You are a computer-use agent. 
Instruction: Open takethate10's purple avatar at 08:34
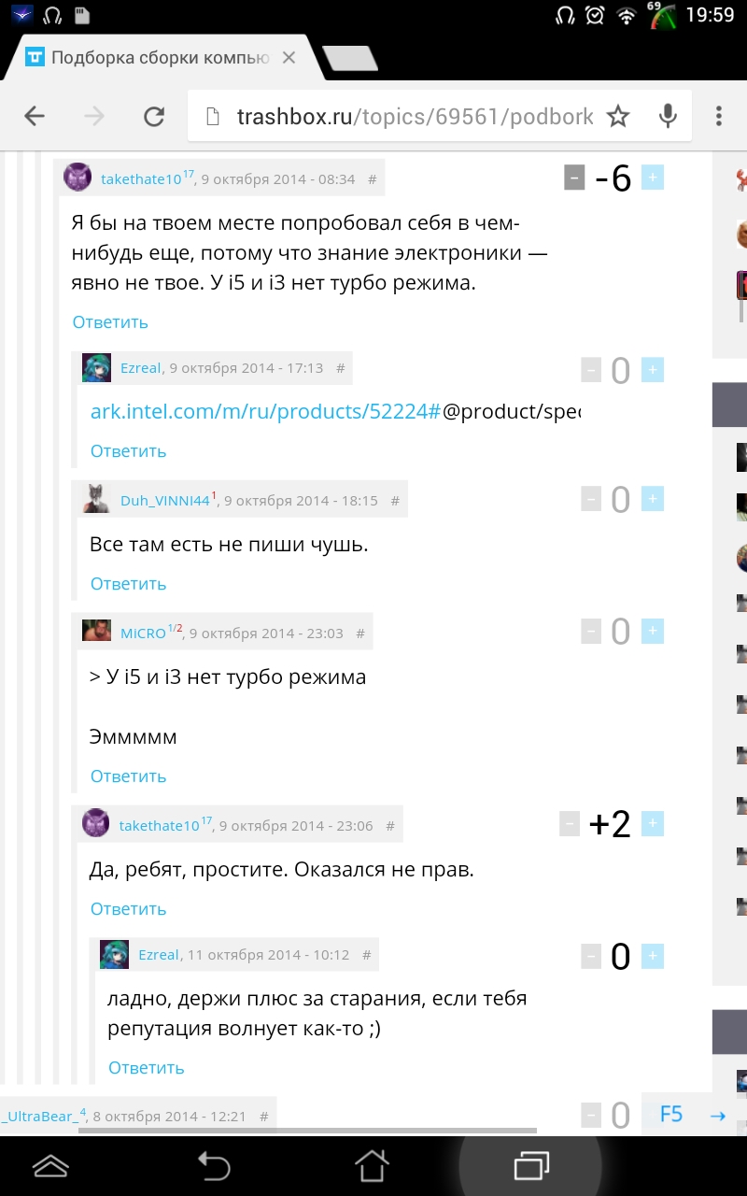[x=78, y=177]
